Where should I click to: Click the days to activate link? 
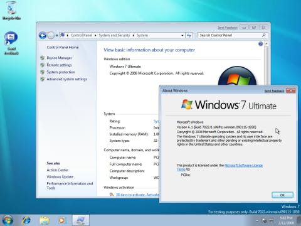coord(137,195)
